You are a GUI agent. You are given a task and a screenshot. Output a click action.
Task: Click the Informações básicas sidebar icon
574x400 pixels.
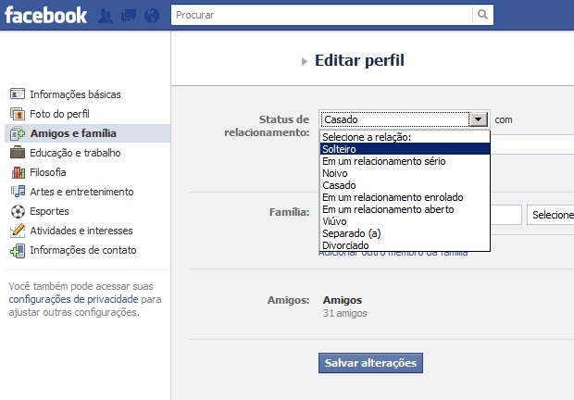pyautogui.click(x=18, y=94)
